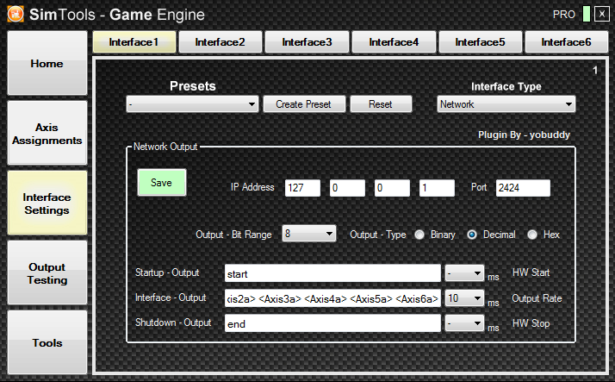Image resolution: width=615 pixels, height=382 pixels.
Task: Select Interface Settings in the sidebar
Action: pyautogui.click(x=47, y=203)
